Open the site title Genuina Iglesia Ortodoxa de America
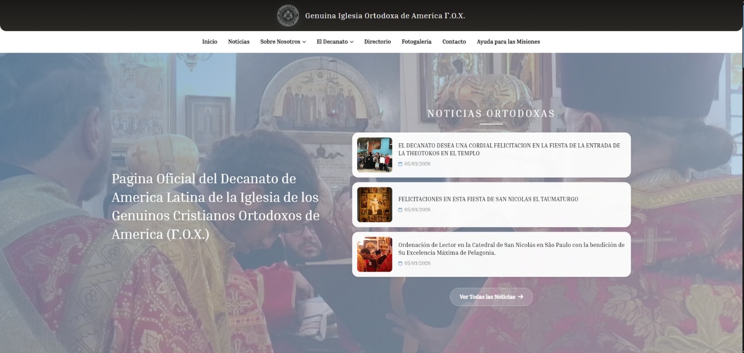744x353 pixels. tap(385, 16)
